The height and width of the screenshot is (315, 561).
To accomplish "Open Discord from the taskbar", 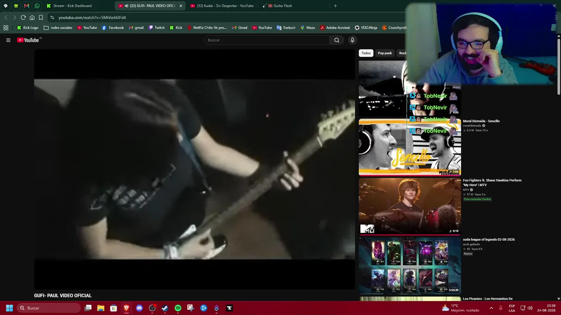I will click(139, 308).
